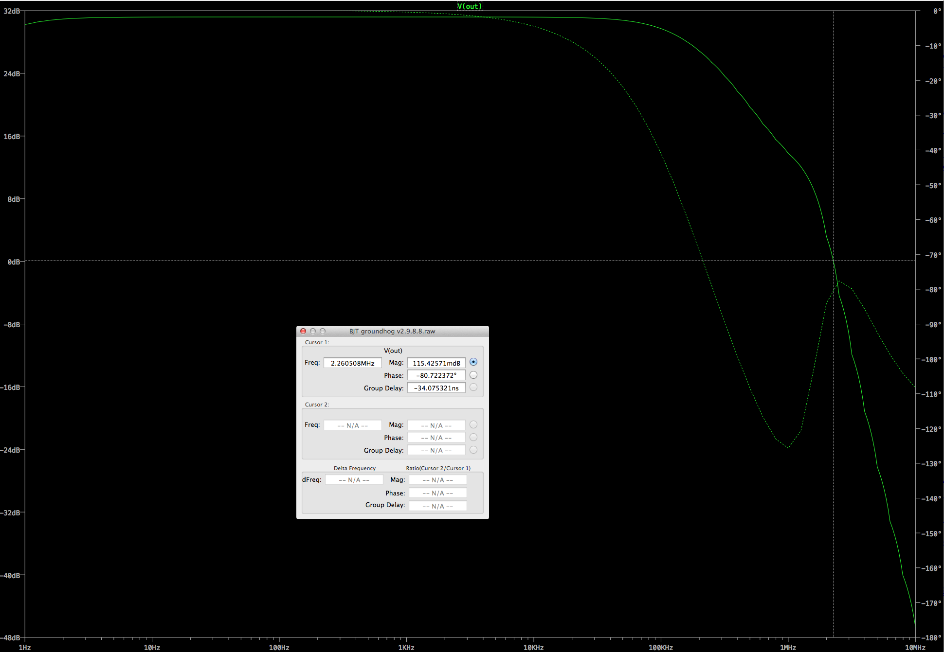Click the V(out) trace label atop plot

click(x=470, y=6)
